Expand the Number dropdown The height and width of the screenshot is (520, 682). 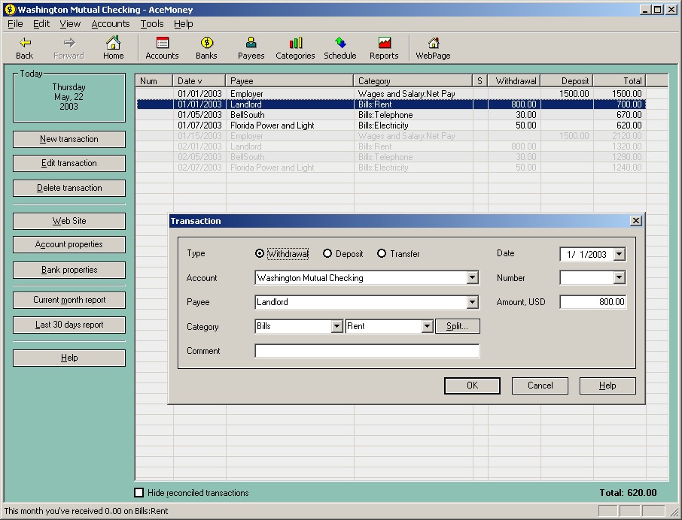tap(620, 278)
